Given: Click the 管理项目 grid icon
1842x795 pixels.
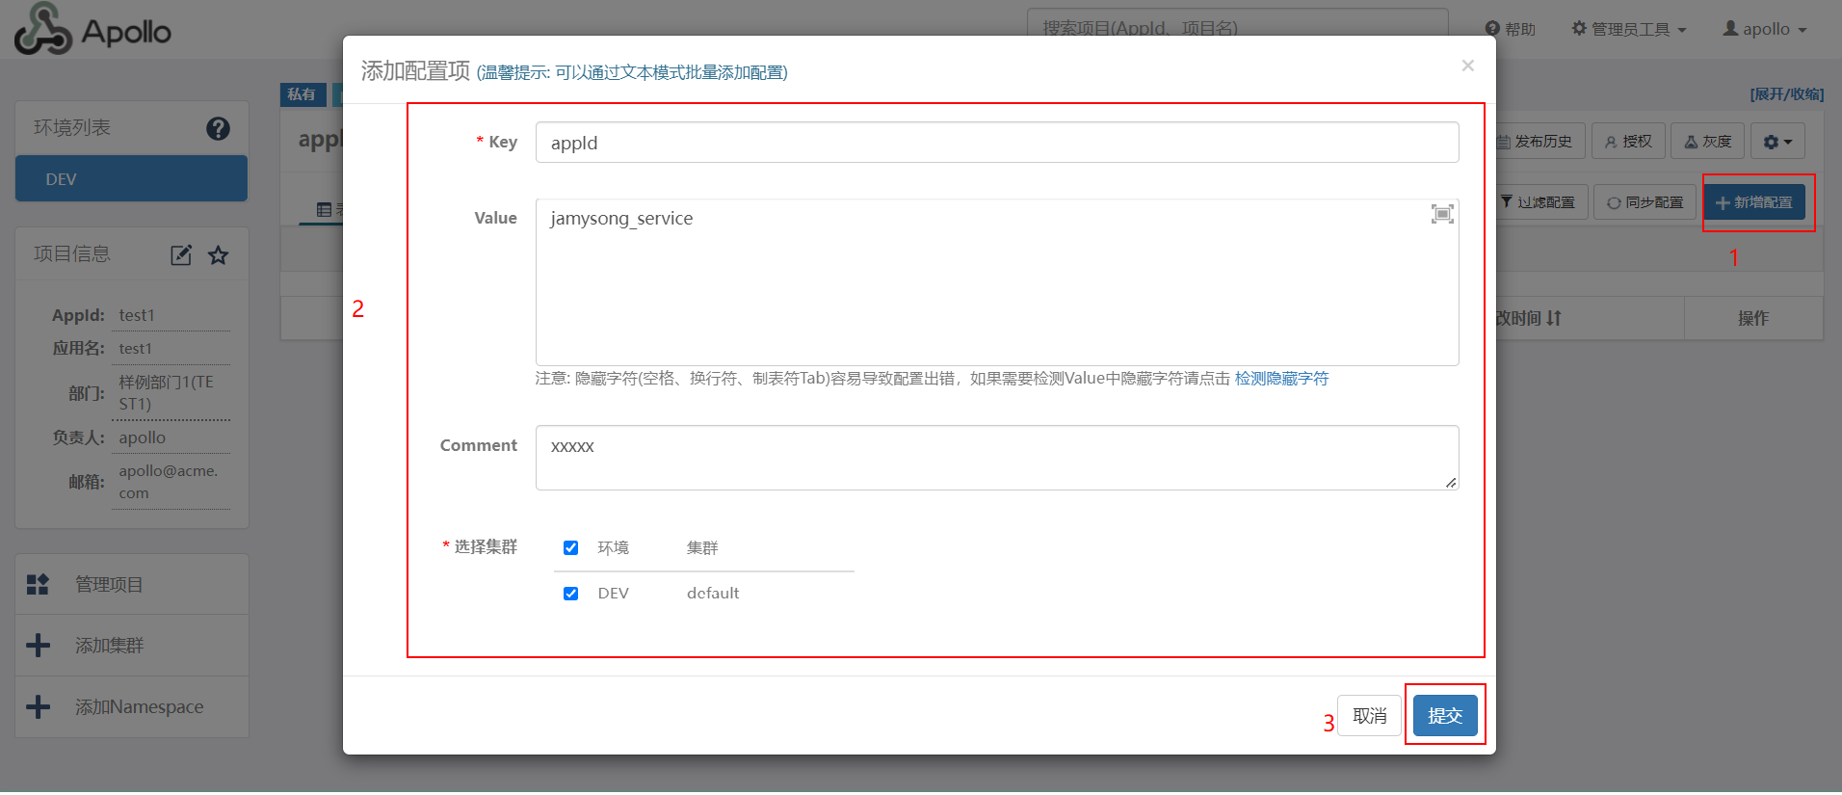Looking at the screenshot, I should [x=38, y=584].
